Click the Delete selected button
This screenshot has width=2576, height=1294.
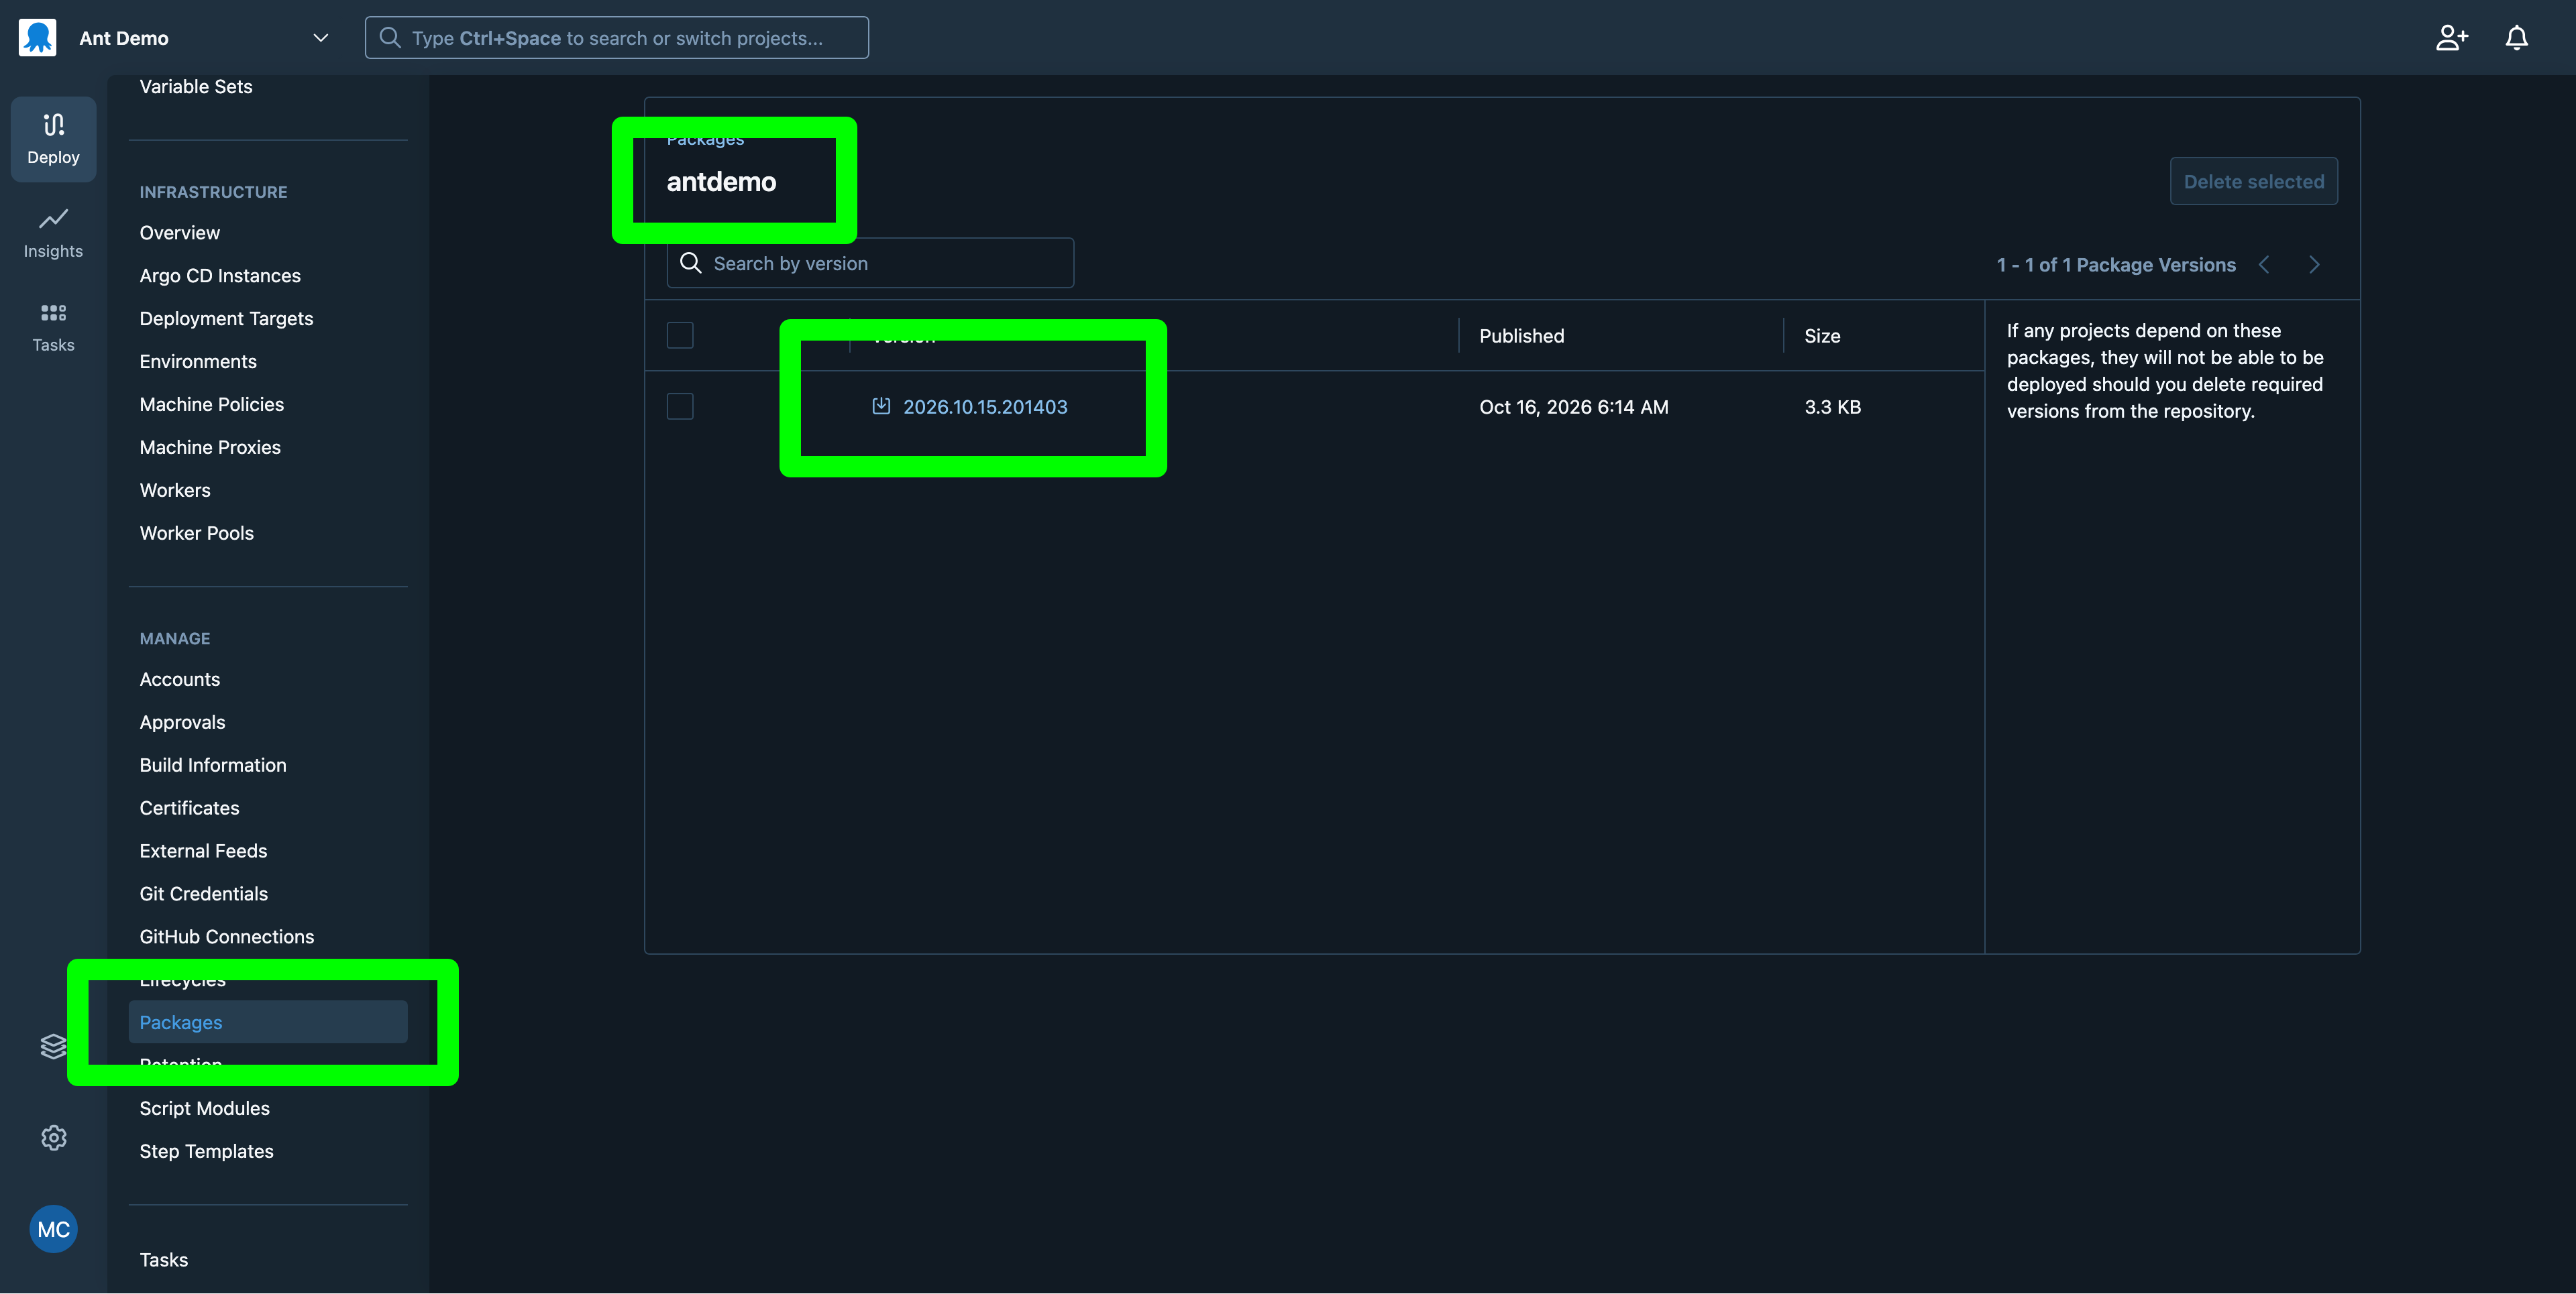(x=2253, y=181)
